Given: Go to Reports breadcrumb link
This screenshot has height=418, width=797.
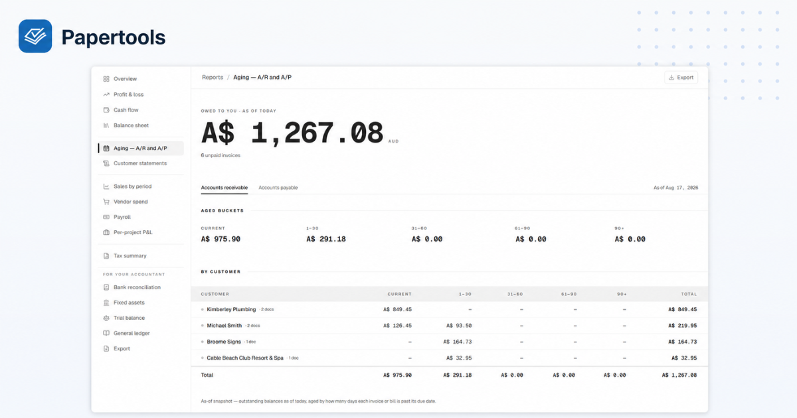Looking at the screenshot, I should [x=213, y=78].
